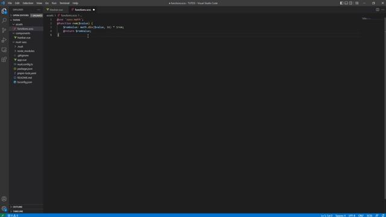Expand the node_modules folder
Screen dimensions: 386x217
25,51
